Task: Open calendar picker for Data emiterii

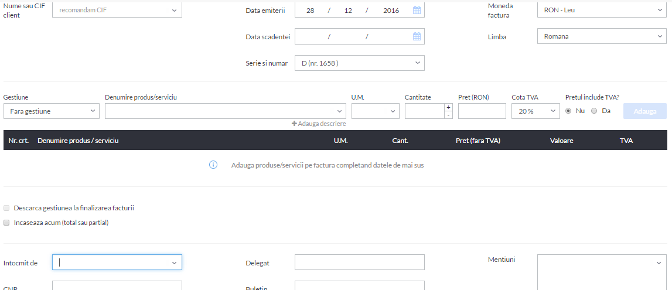Action: (x=417, y=11)
